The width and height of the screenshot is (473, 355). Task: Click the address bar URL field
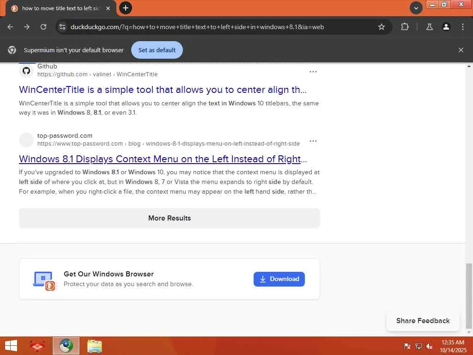(197, 27)
